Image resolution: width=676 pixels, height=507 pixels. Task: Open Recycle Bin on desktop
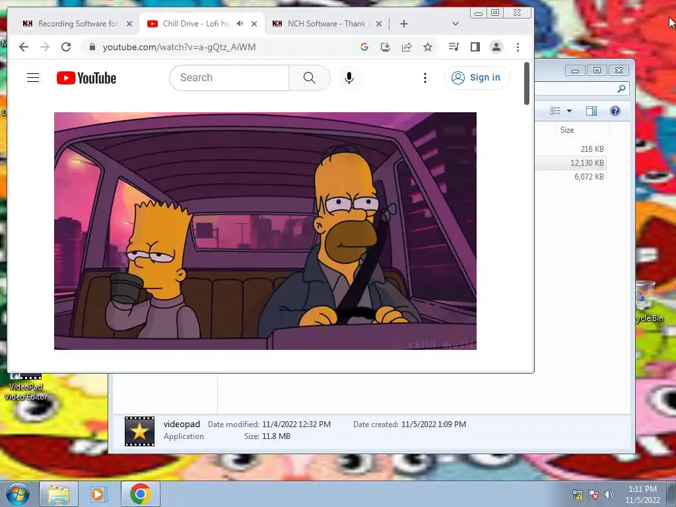(x=648, y=301)
